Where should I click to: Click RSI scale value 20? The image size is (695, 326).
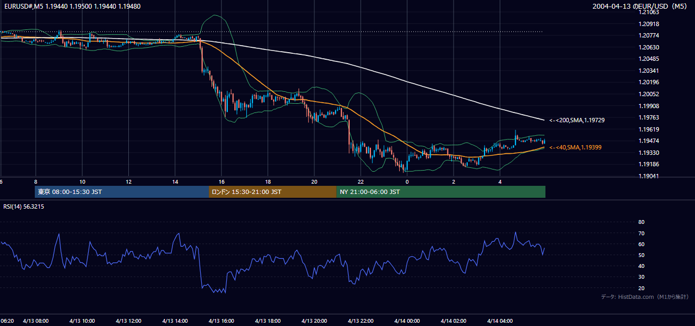pyautogui.click(x=641, y=288)
